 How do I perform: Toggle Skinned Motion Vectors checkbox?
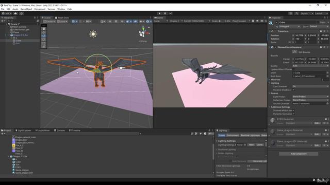pos(293,110)
